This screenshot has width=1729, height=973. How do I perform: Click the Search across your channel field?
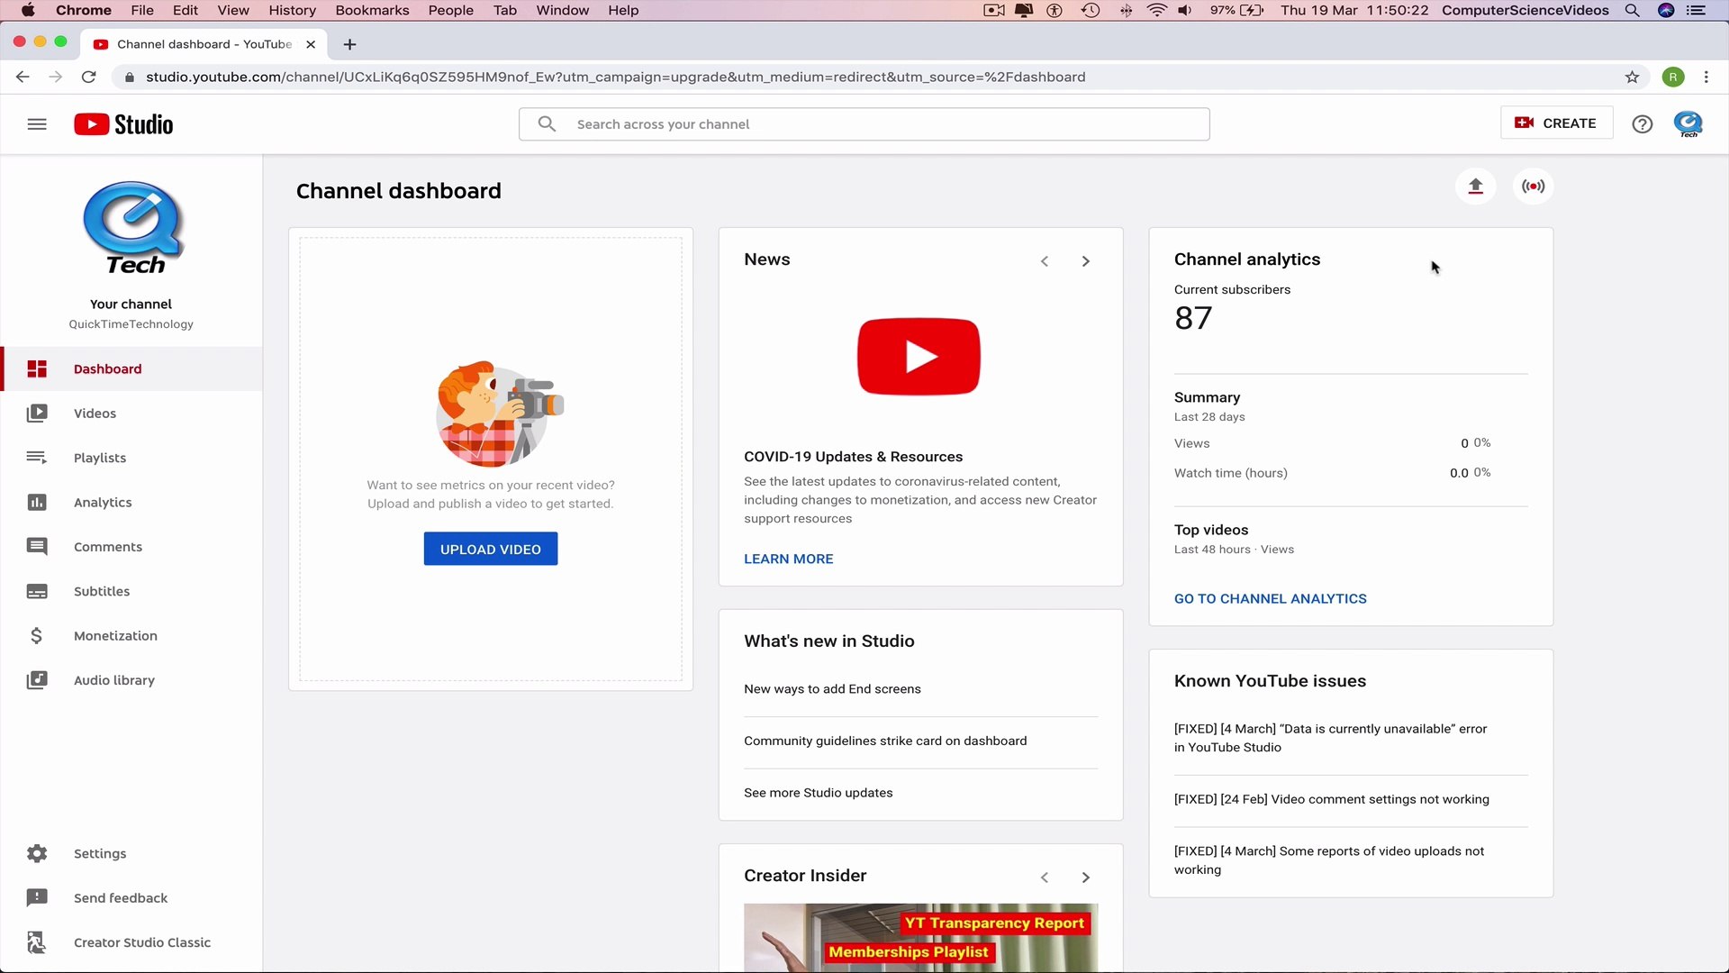pos(864,123)
